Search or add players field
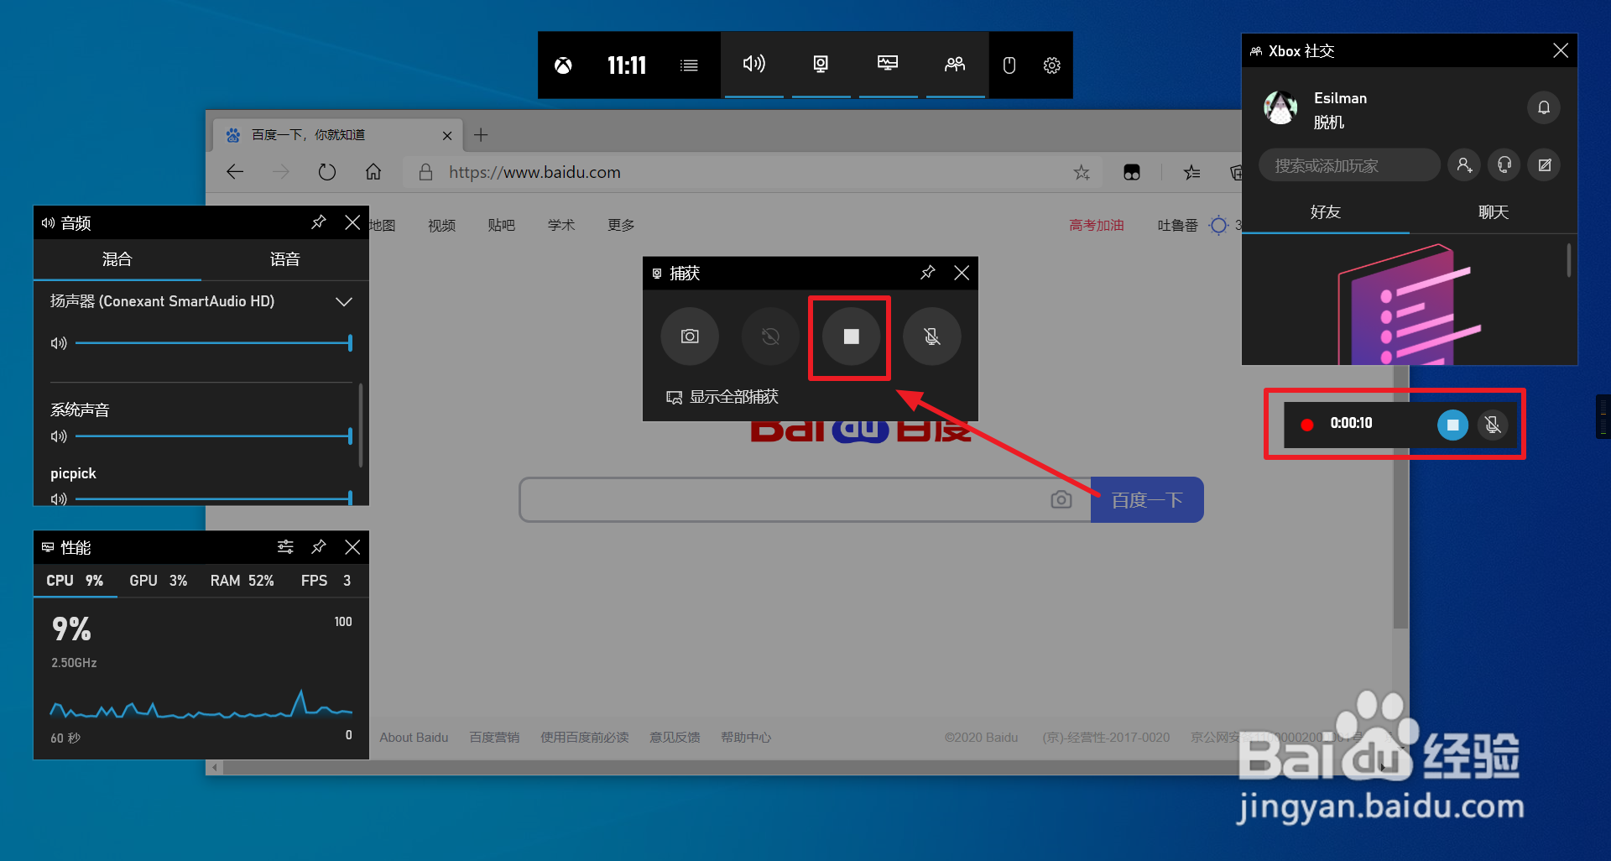 tap(1349, 165)
